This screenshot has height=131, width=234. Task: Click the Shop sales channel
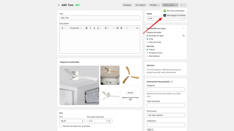[151, 39]
